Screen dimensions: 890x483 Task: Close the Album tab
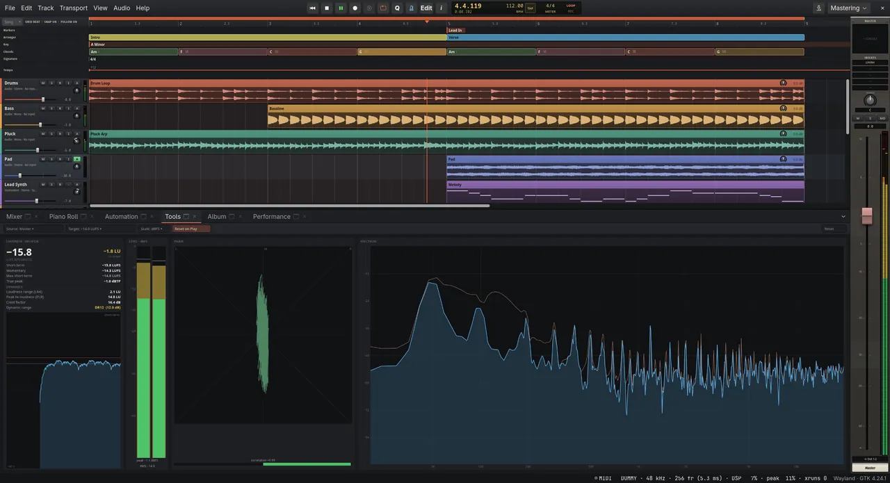240,217
